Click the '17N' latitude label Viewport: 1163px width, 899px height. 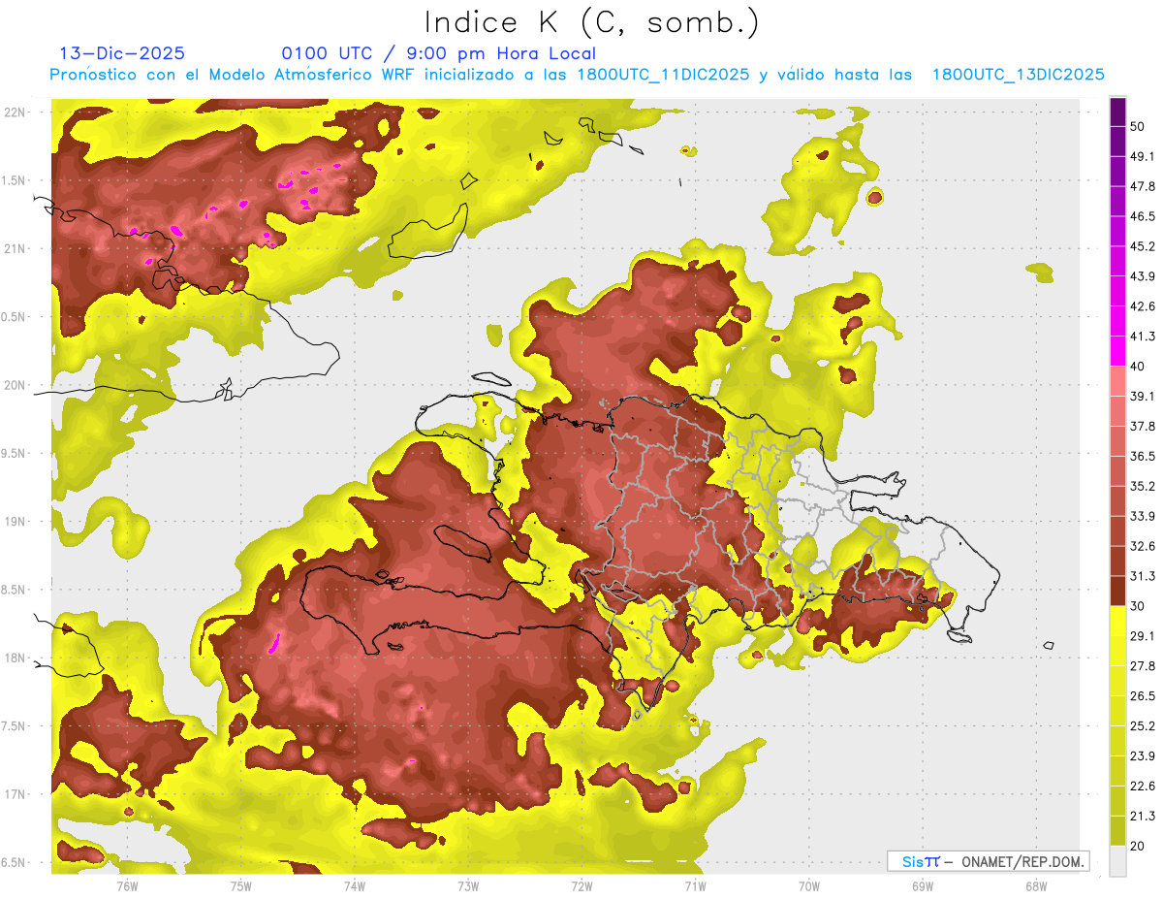[16, 794]
